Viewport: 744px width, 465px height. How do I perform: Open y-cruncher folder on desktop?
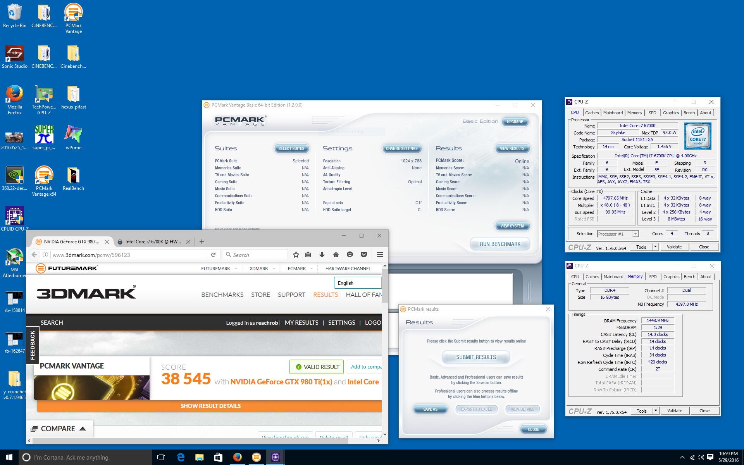coord(15,385)
